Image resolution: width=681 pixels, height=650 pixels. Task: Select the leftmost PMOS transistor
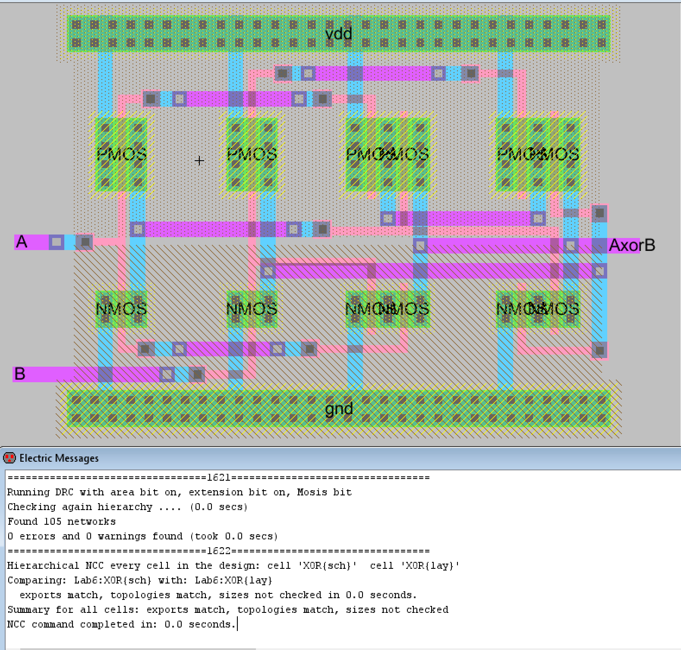click(x=121, y=154)
